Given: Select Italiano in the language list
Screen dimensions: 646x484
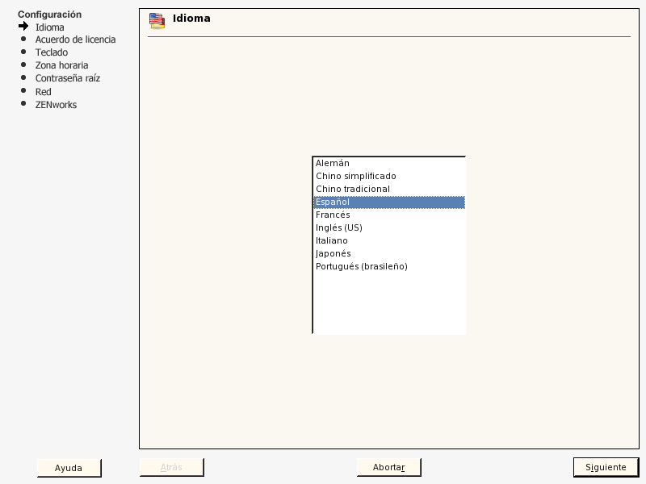Looking at the screenshot, I should [389, 240].
